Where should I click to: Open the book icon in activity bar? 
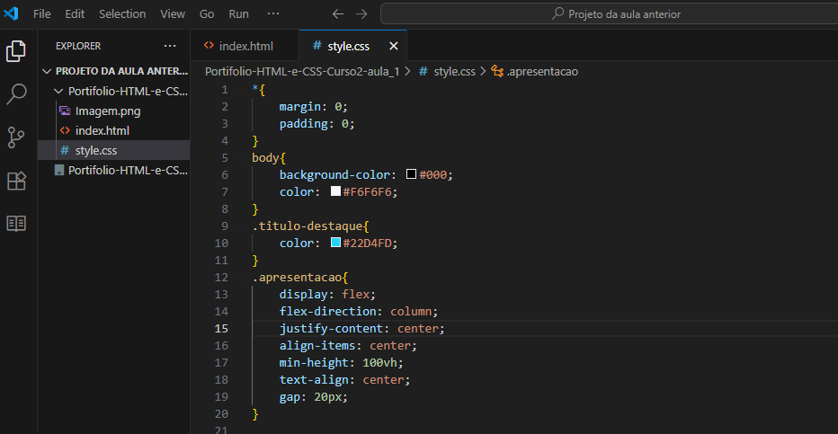point(16,224)
